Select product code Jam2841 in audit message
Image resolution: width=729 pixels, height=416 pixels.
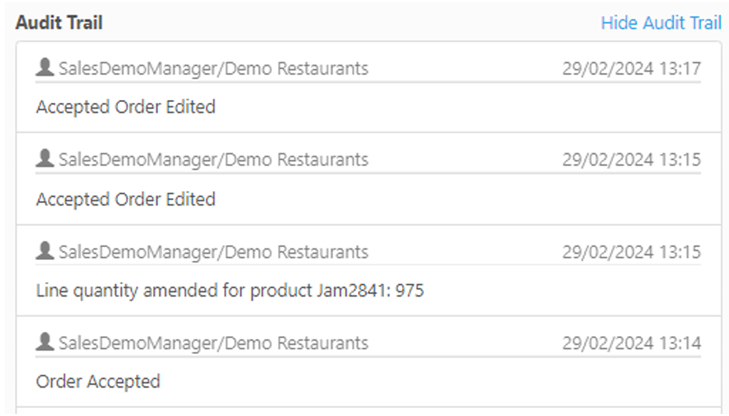coord(341,290)
